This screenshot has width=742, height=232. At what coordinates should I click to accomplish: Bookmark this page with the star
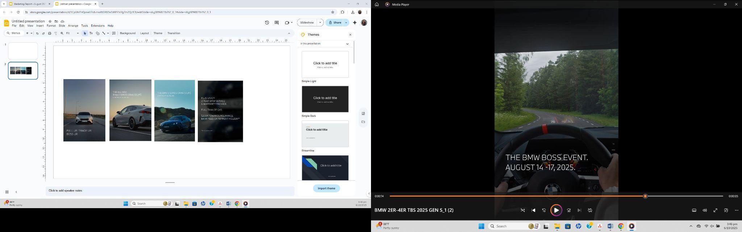coord(333,12)
